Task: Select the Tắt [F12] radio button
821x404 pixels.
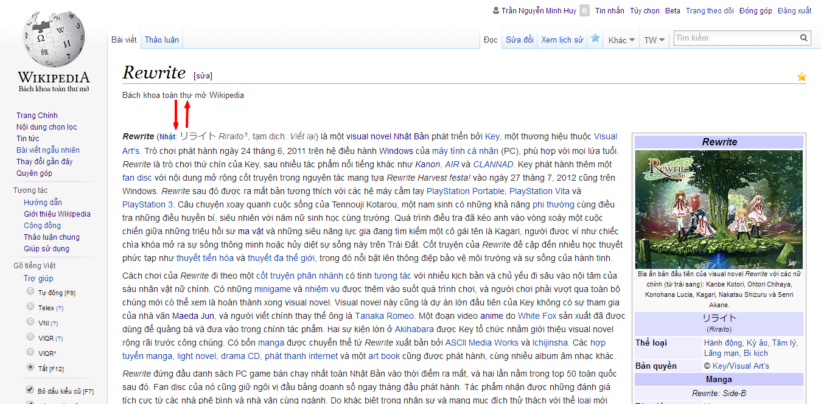Action: 30,367
